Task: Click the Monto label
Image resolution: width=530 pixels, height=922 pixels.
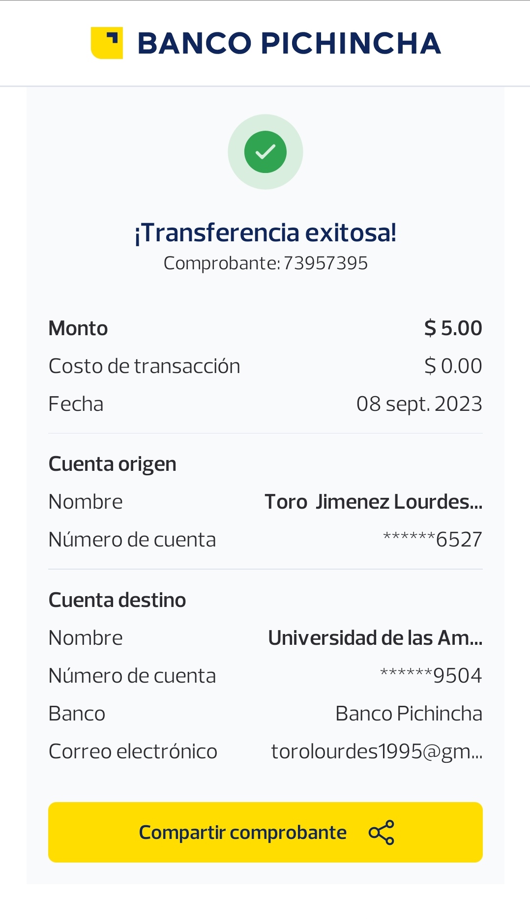Action: point(78,328)
